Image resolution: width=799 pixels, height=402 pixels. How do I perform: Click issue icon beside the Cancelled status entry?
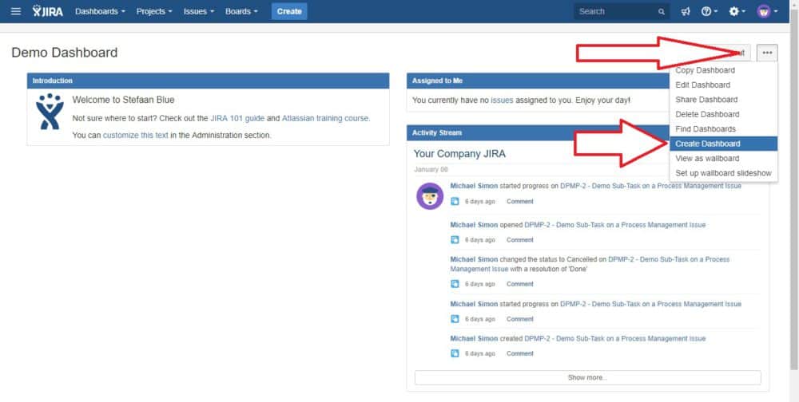[455, 284]
